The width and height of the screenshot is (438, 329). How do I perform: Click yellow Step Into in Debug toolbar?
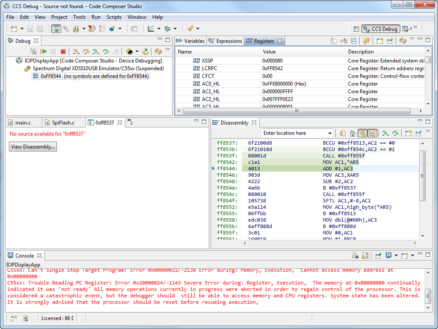click(x=76, y=51)
